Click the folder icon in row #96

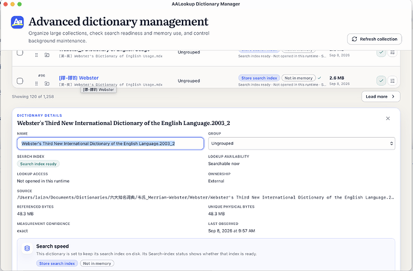coord(47,84)
